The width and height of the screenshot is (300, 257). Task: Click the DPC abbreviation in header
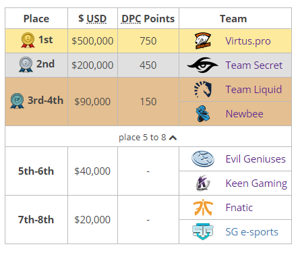(131, 19)
